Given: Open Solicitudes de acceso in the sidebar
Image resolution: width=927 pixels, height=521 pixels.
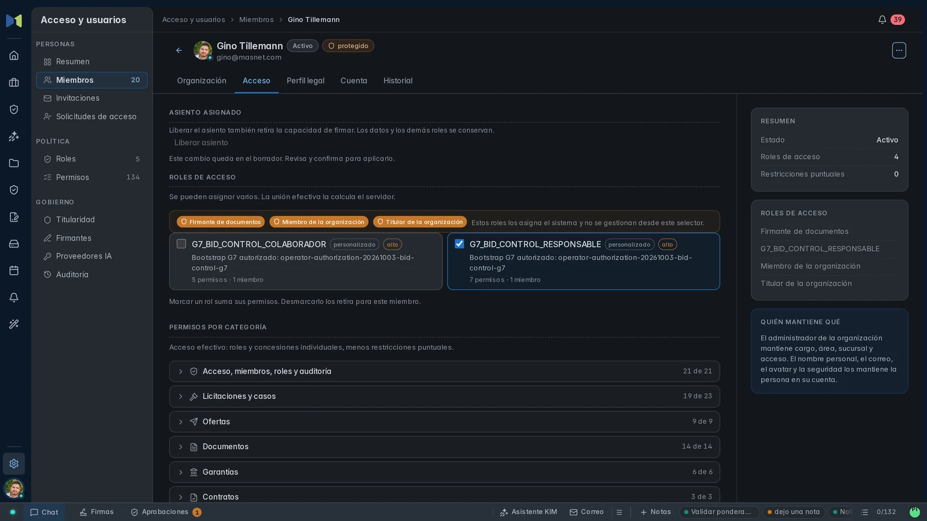Looking at the screenshot, I should pyautogui.click(x=92, y=117).
